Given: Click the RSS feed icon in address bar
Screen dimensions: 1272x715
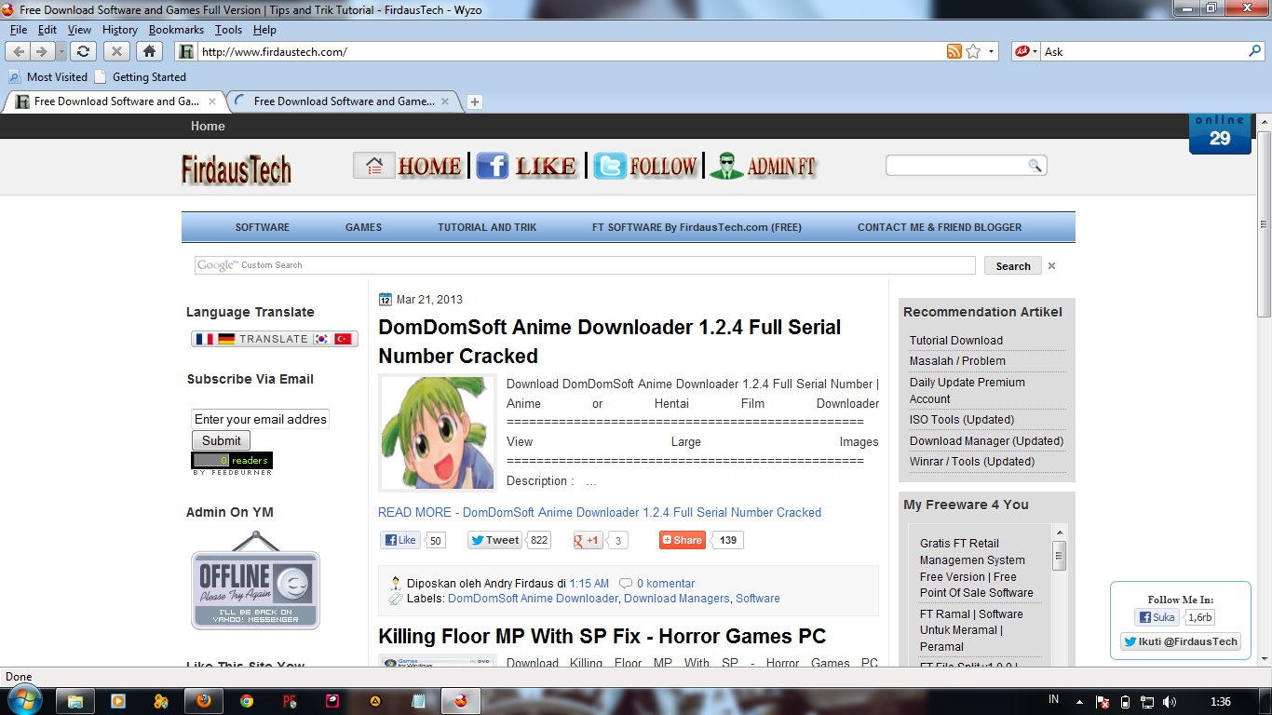Looking at the screenshot, I should [954, 52].
